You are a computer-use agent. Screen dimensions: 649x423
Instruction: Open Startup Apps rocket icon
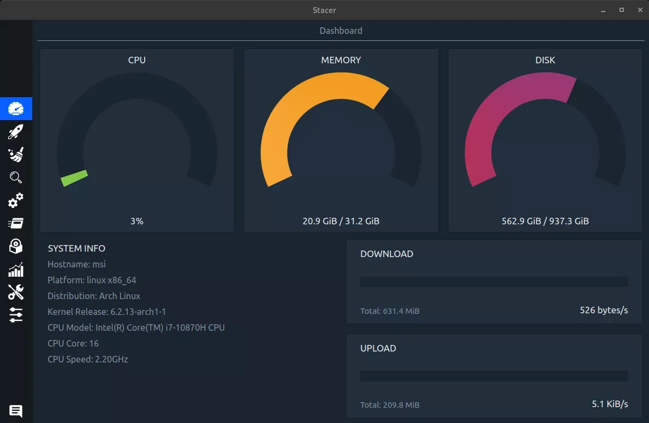(x=16, y=132)
